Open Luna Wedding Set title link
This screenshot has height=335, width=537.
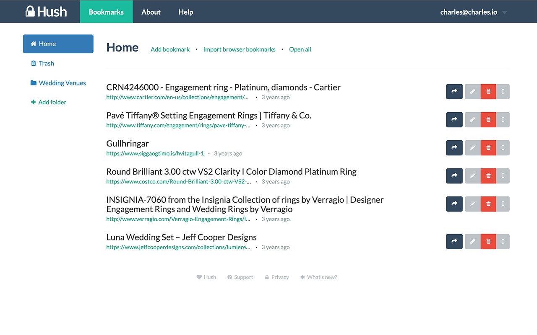pos(182,237)
